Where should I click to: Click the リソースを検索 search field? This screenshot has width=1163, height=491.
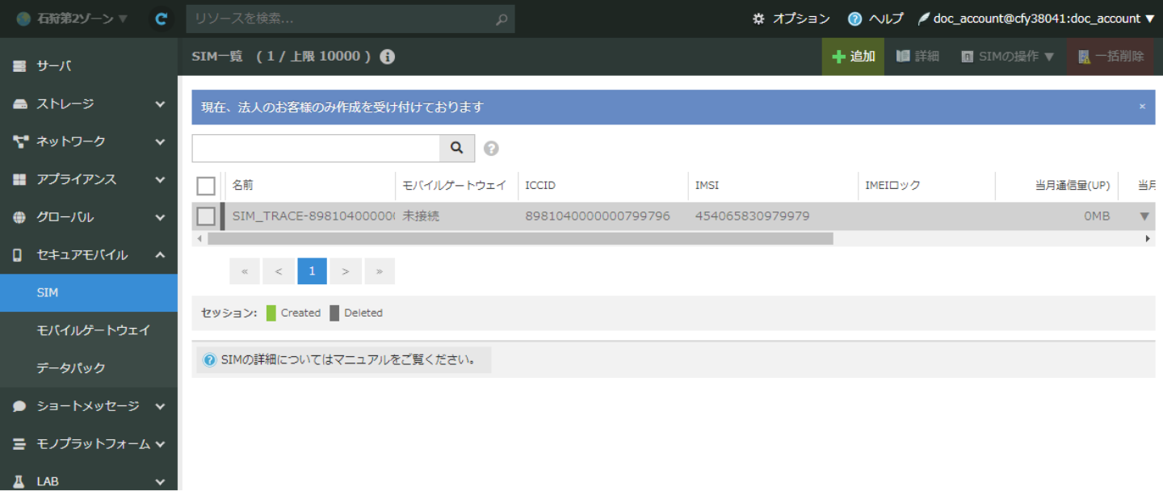point(339,19)
